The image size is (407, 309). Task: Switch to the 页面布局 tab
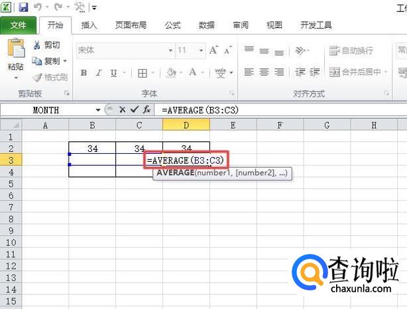[x=131, y=25]
